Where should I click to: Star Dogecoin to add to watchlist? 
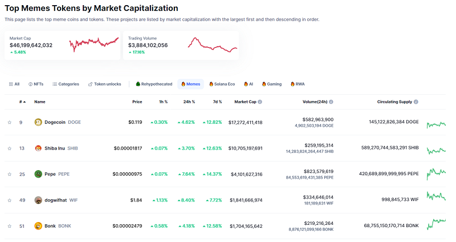click(x=10, y=122)
